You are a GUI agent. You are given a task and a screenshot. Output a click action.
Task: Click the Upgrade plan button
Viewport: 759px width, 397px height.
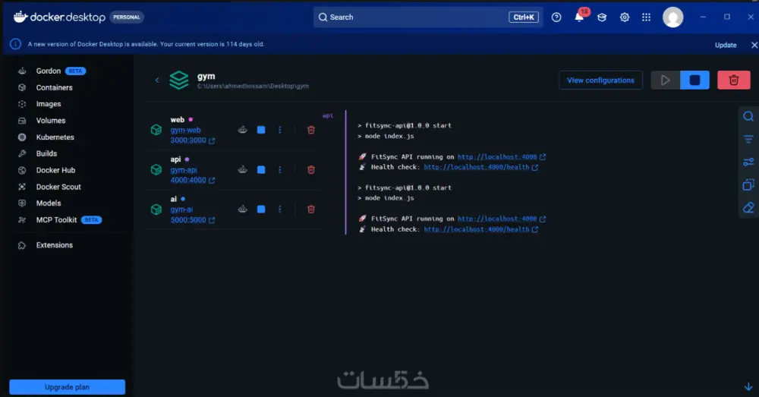click(68, 387)
